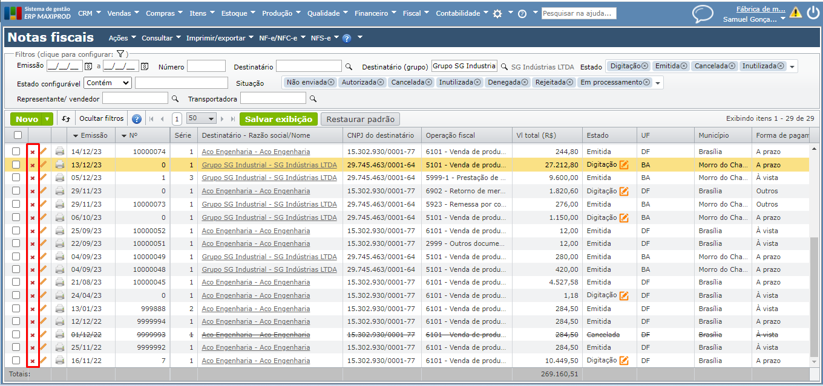Viewport: 823px width, 386px height.
Task: Click the chat speech bubble icon
Action: (703, 13)
